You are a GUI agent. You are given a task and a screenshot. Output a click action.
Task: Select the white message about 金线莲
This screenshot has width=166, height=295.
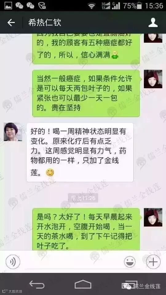pos(80,152)
